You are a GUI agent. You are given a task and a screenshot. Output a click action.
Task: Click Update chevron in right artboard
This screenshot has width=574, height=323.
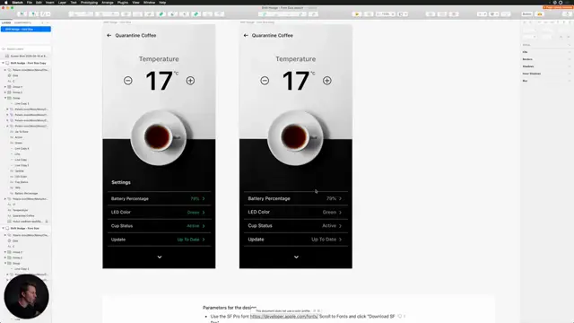(x=340, y=240)
